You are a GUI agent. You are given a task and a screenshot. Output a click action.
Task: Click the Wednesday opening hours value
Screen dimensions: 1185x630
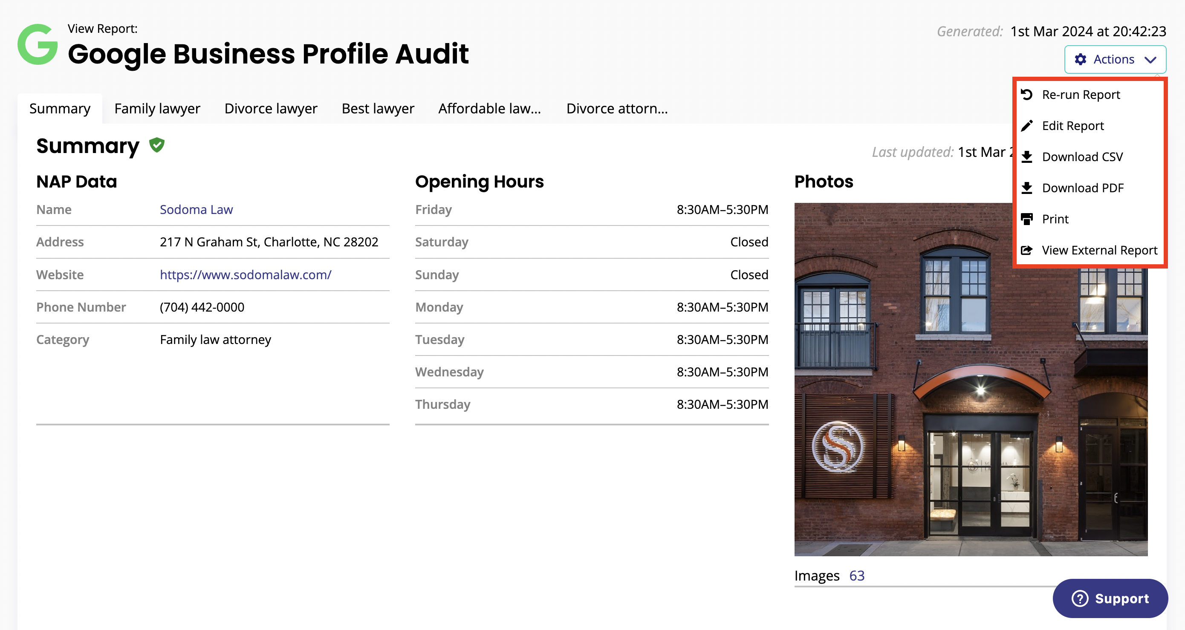tap(722, 372)
